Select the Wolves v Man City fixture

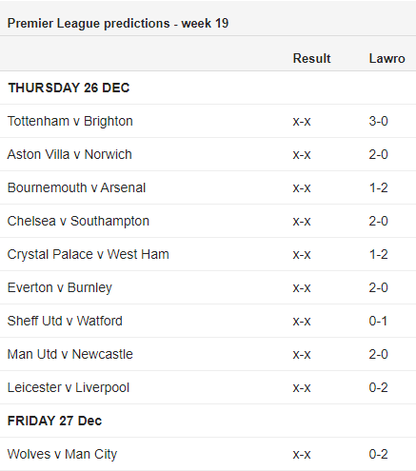coord(62,454)
